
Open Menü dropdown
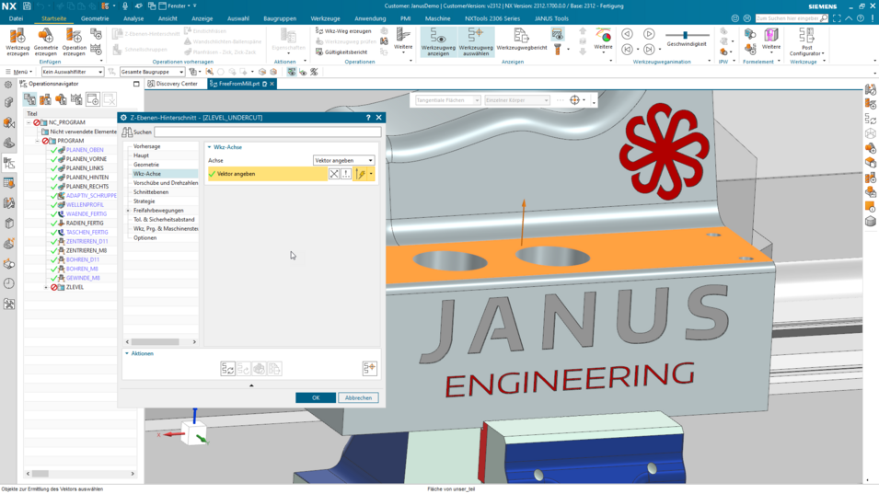coord(19,72)
